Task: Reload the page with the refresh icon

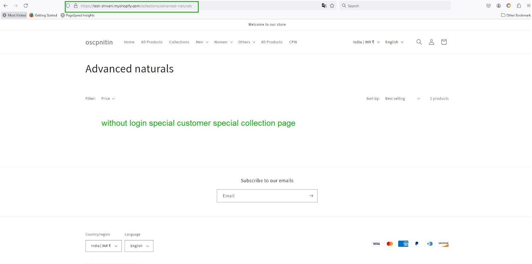Action: click(x=26, y=6)
